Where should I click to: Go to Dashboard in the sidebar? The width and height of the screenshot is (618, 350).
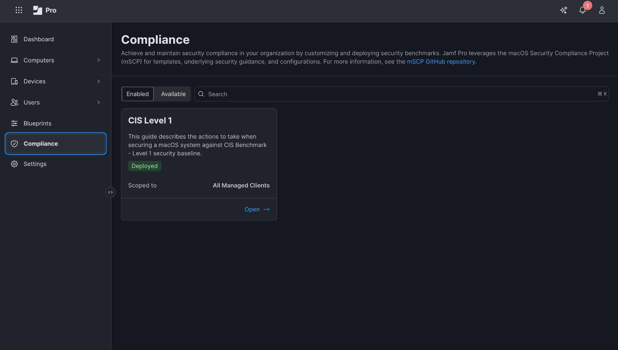tap(56, 39)
